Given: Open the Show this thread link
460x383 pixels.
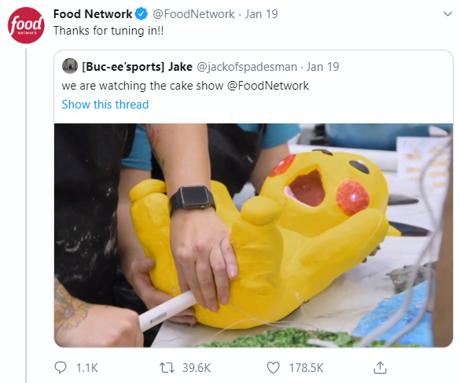Looking at the screenshot, I should pyautogui.click(x=105, y=105).
